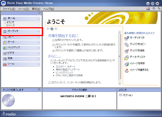The image size is (162, 117).
Task: Click the データ ディスク folder disc icon
Action: click(x=127, y=58)
